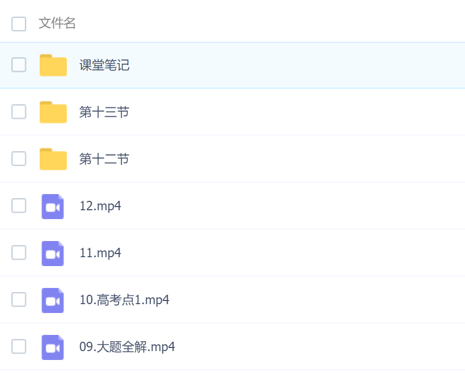Click the 12.mp4 video file icon
465x373 pixels.
(53, 206)
